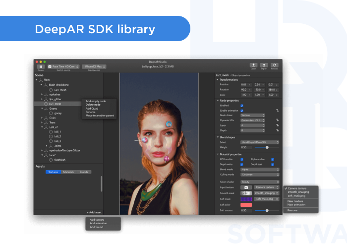Click arrow icon next to Depth
The height and width of the screenshot is (248, 347).
[278, 130]
